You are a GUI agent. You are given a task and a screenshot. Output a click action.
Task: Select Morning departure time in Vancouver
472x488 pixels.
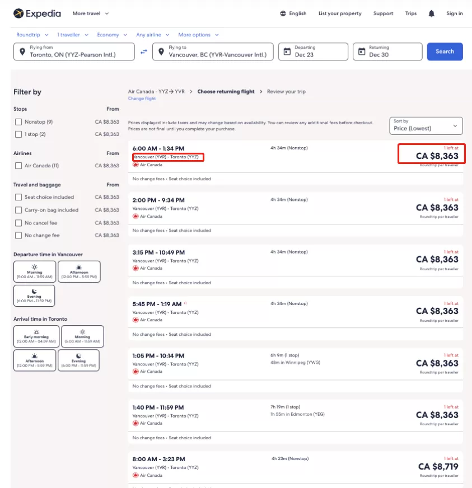(35, 271)
